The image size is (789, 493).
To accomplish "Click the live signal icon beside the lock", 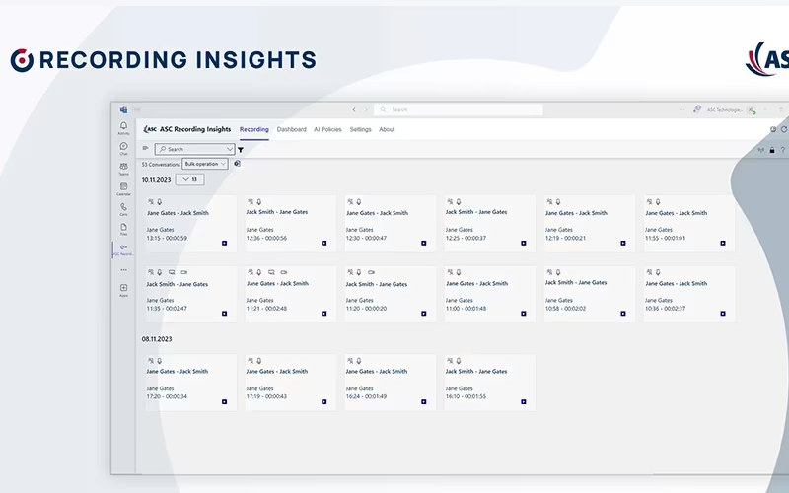I will 760,150.
